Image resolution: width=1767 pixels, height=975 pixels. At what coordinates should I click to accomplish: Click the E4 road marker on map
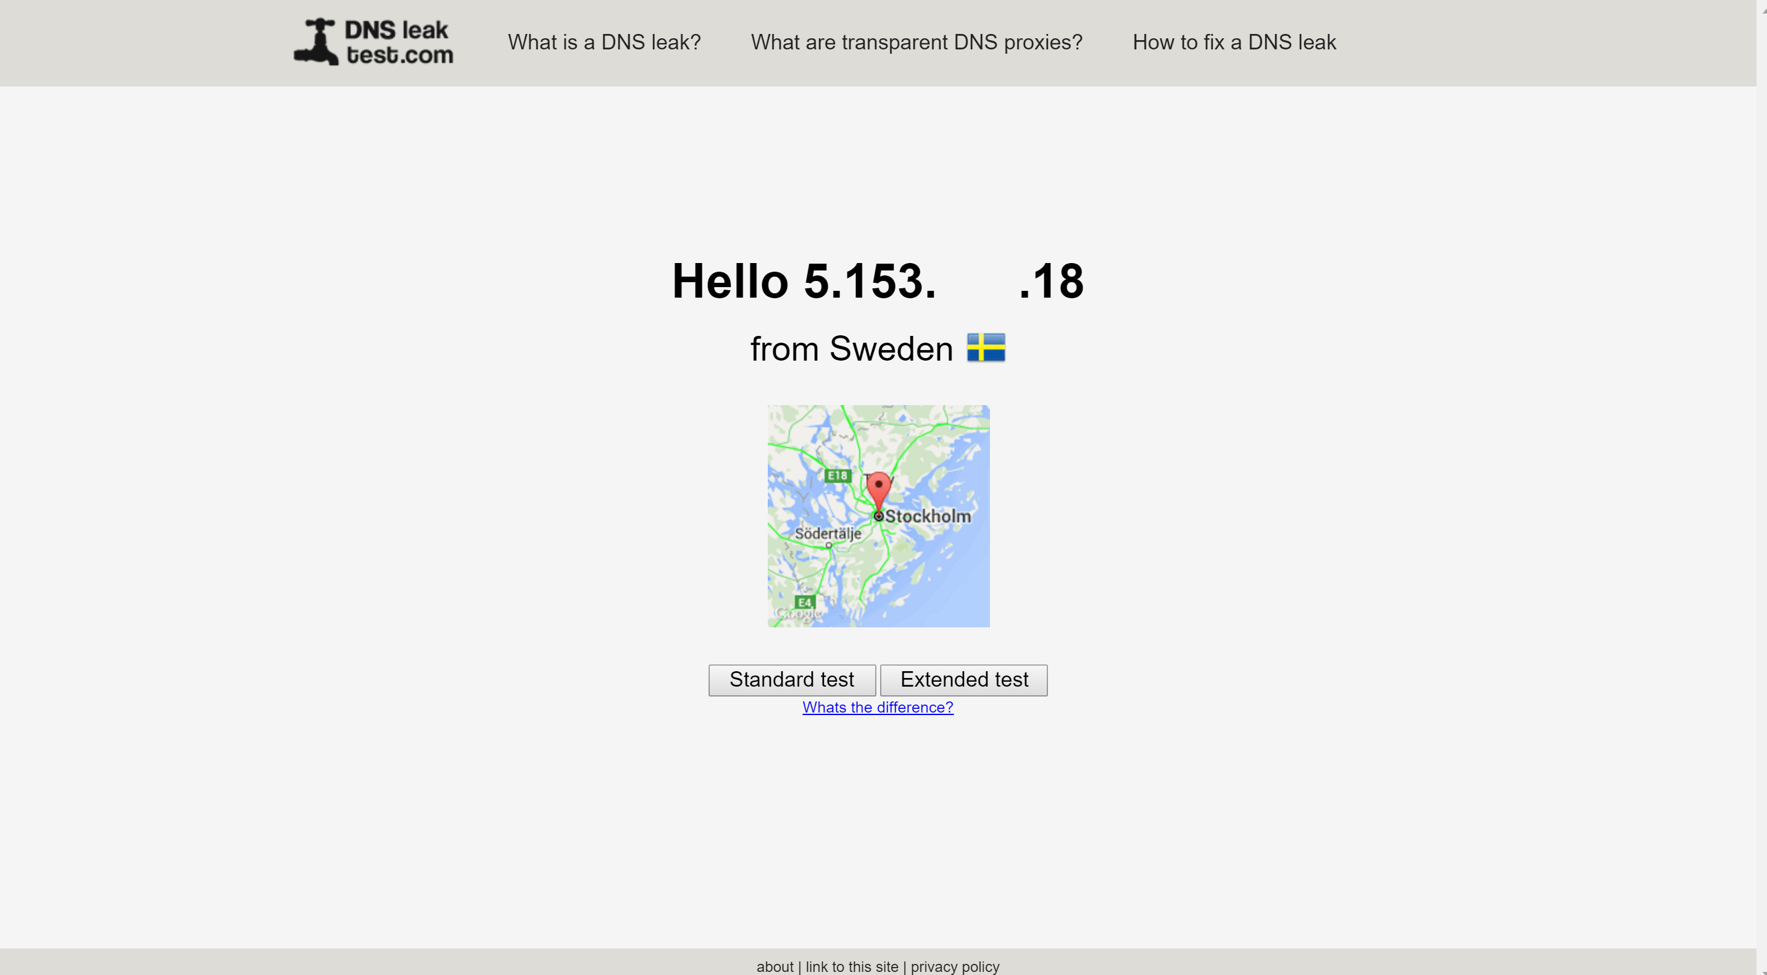click(805, 602)
